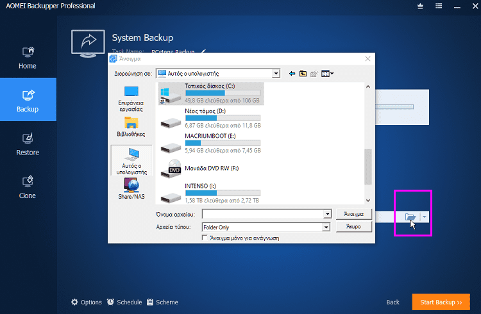Check 'Άνοιγμα μόνο για ανάγνωση' checkbox
Viewport: 481px width, 314px height.
click(205, 238)
